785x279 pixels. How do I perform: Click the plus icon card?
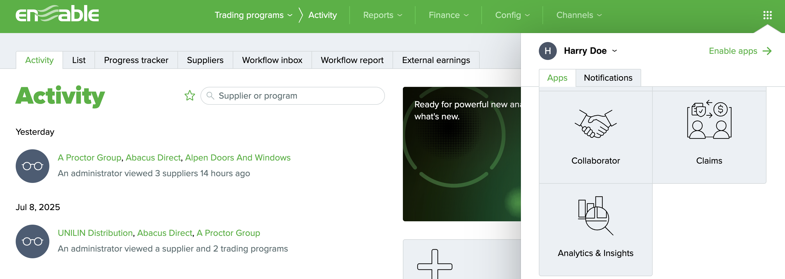coord(435,264)
